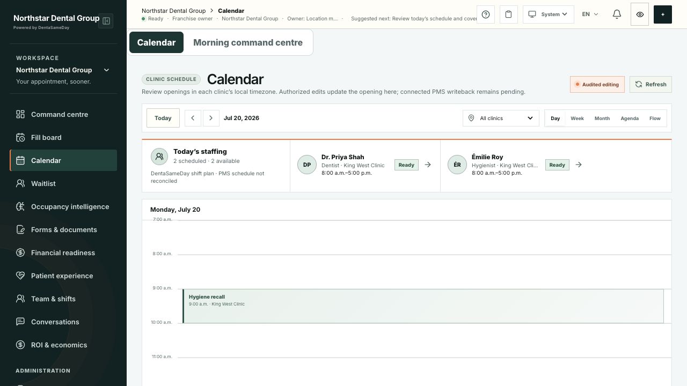Open the Hygiene recall appointment block
The height and width of the screenshot is (386, 687).
[423, 306]
